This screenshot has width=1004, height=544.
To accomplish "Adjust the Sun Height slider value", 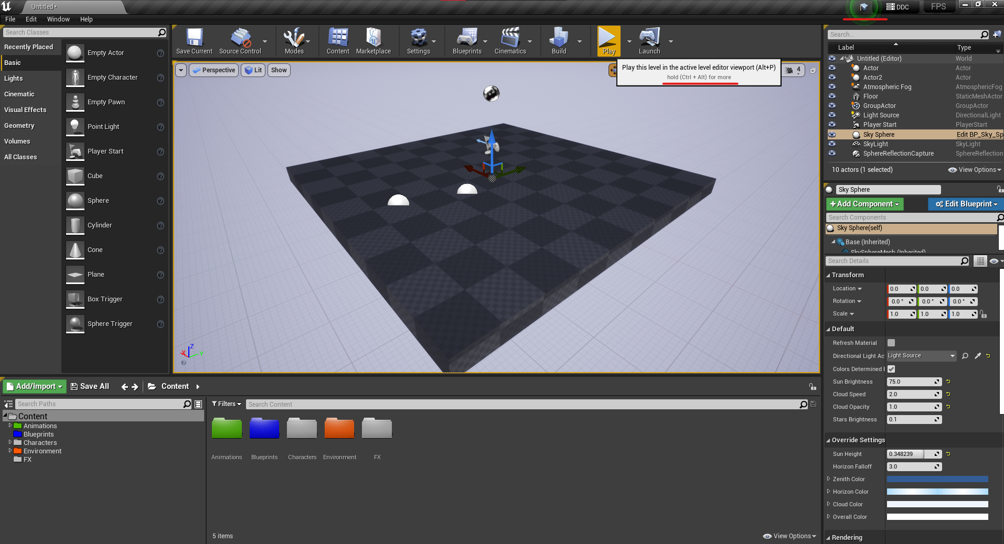I will 914,454.
